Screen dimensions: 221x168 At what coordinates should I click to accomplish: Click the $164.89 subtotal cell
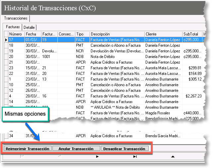point(192,74)
